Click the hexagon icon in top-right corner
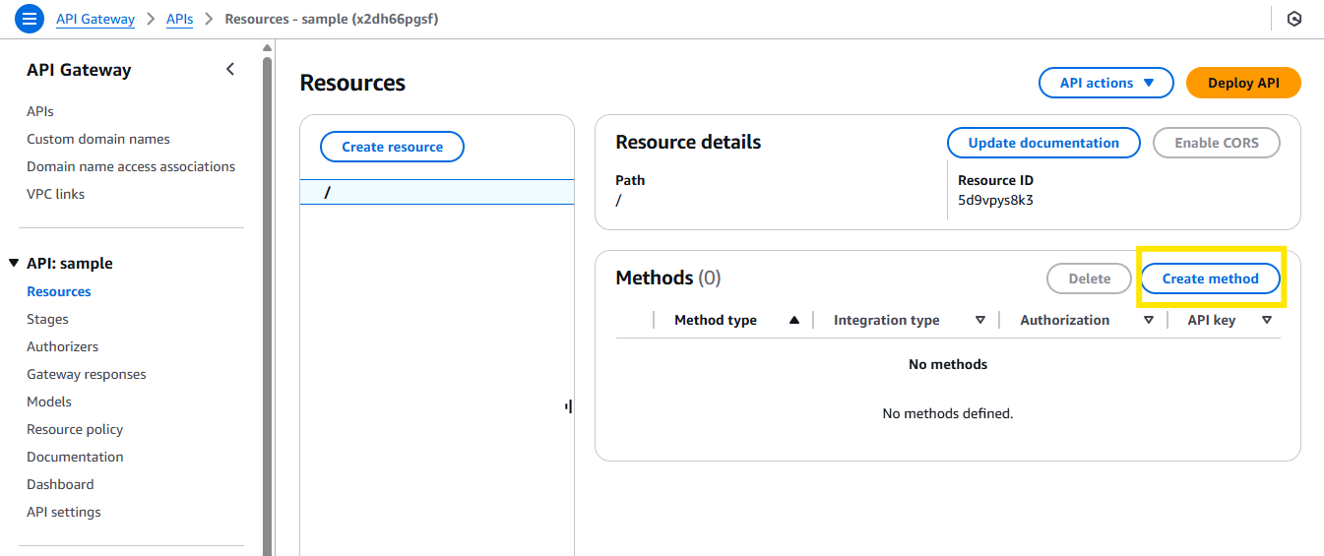Image resolution: width=1324 pixels, height=556 pixels. [1294, 19]
